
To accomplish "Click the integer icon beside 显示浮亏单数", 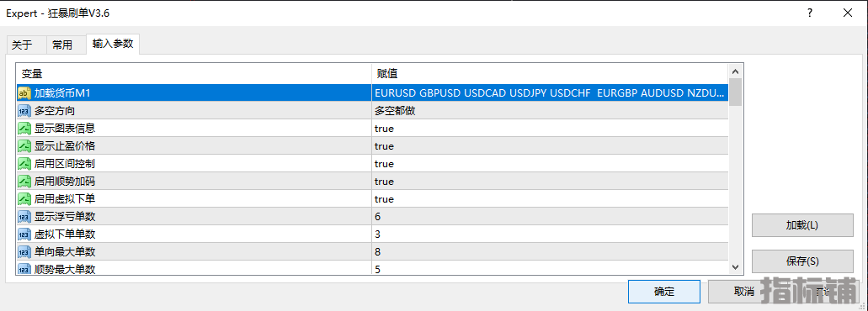I will (x=24, y=217).
